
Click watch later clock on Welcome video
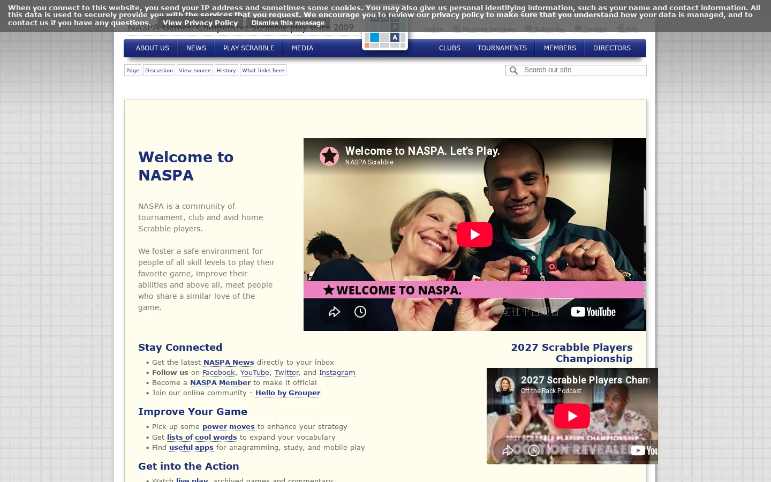360,312
